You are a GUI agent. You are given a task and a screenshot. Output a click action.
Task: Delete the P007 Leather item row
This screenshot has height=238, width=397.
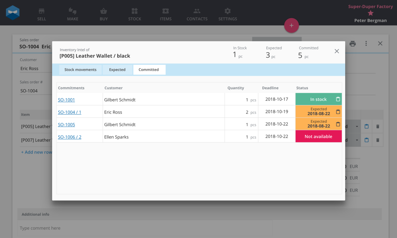coord(378,140)
